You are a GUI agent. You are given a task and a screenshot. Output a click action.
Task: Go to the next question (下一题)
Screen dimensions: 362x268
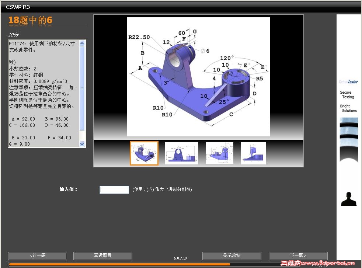pyautogui.click(x=298, y=256)
